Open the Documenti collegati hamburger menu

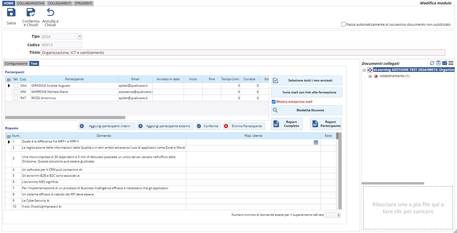click(x=451, y=63)
